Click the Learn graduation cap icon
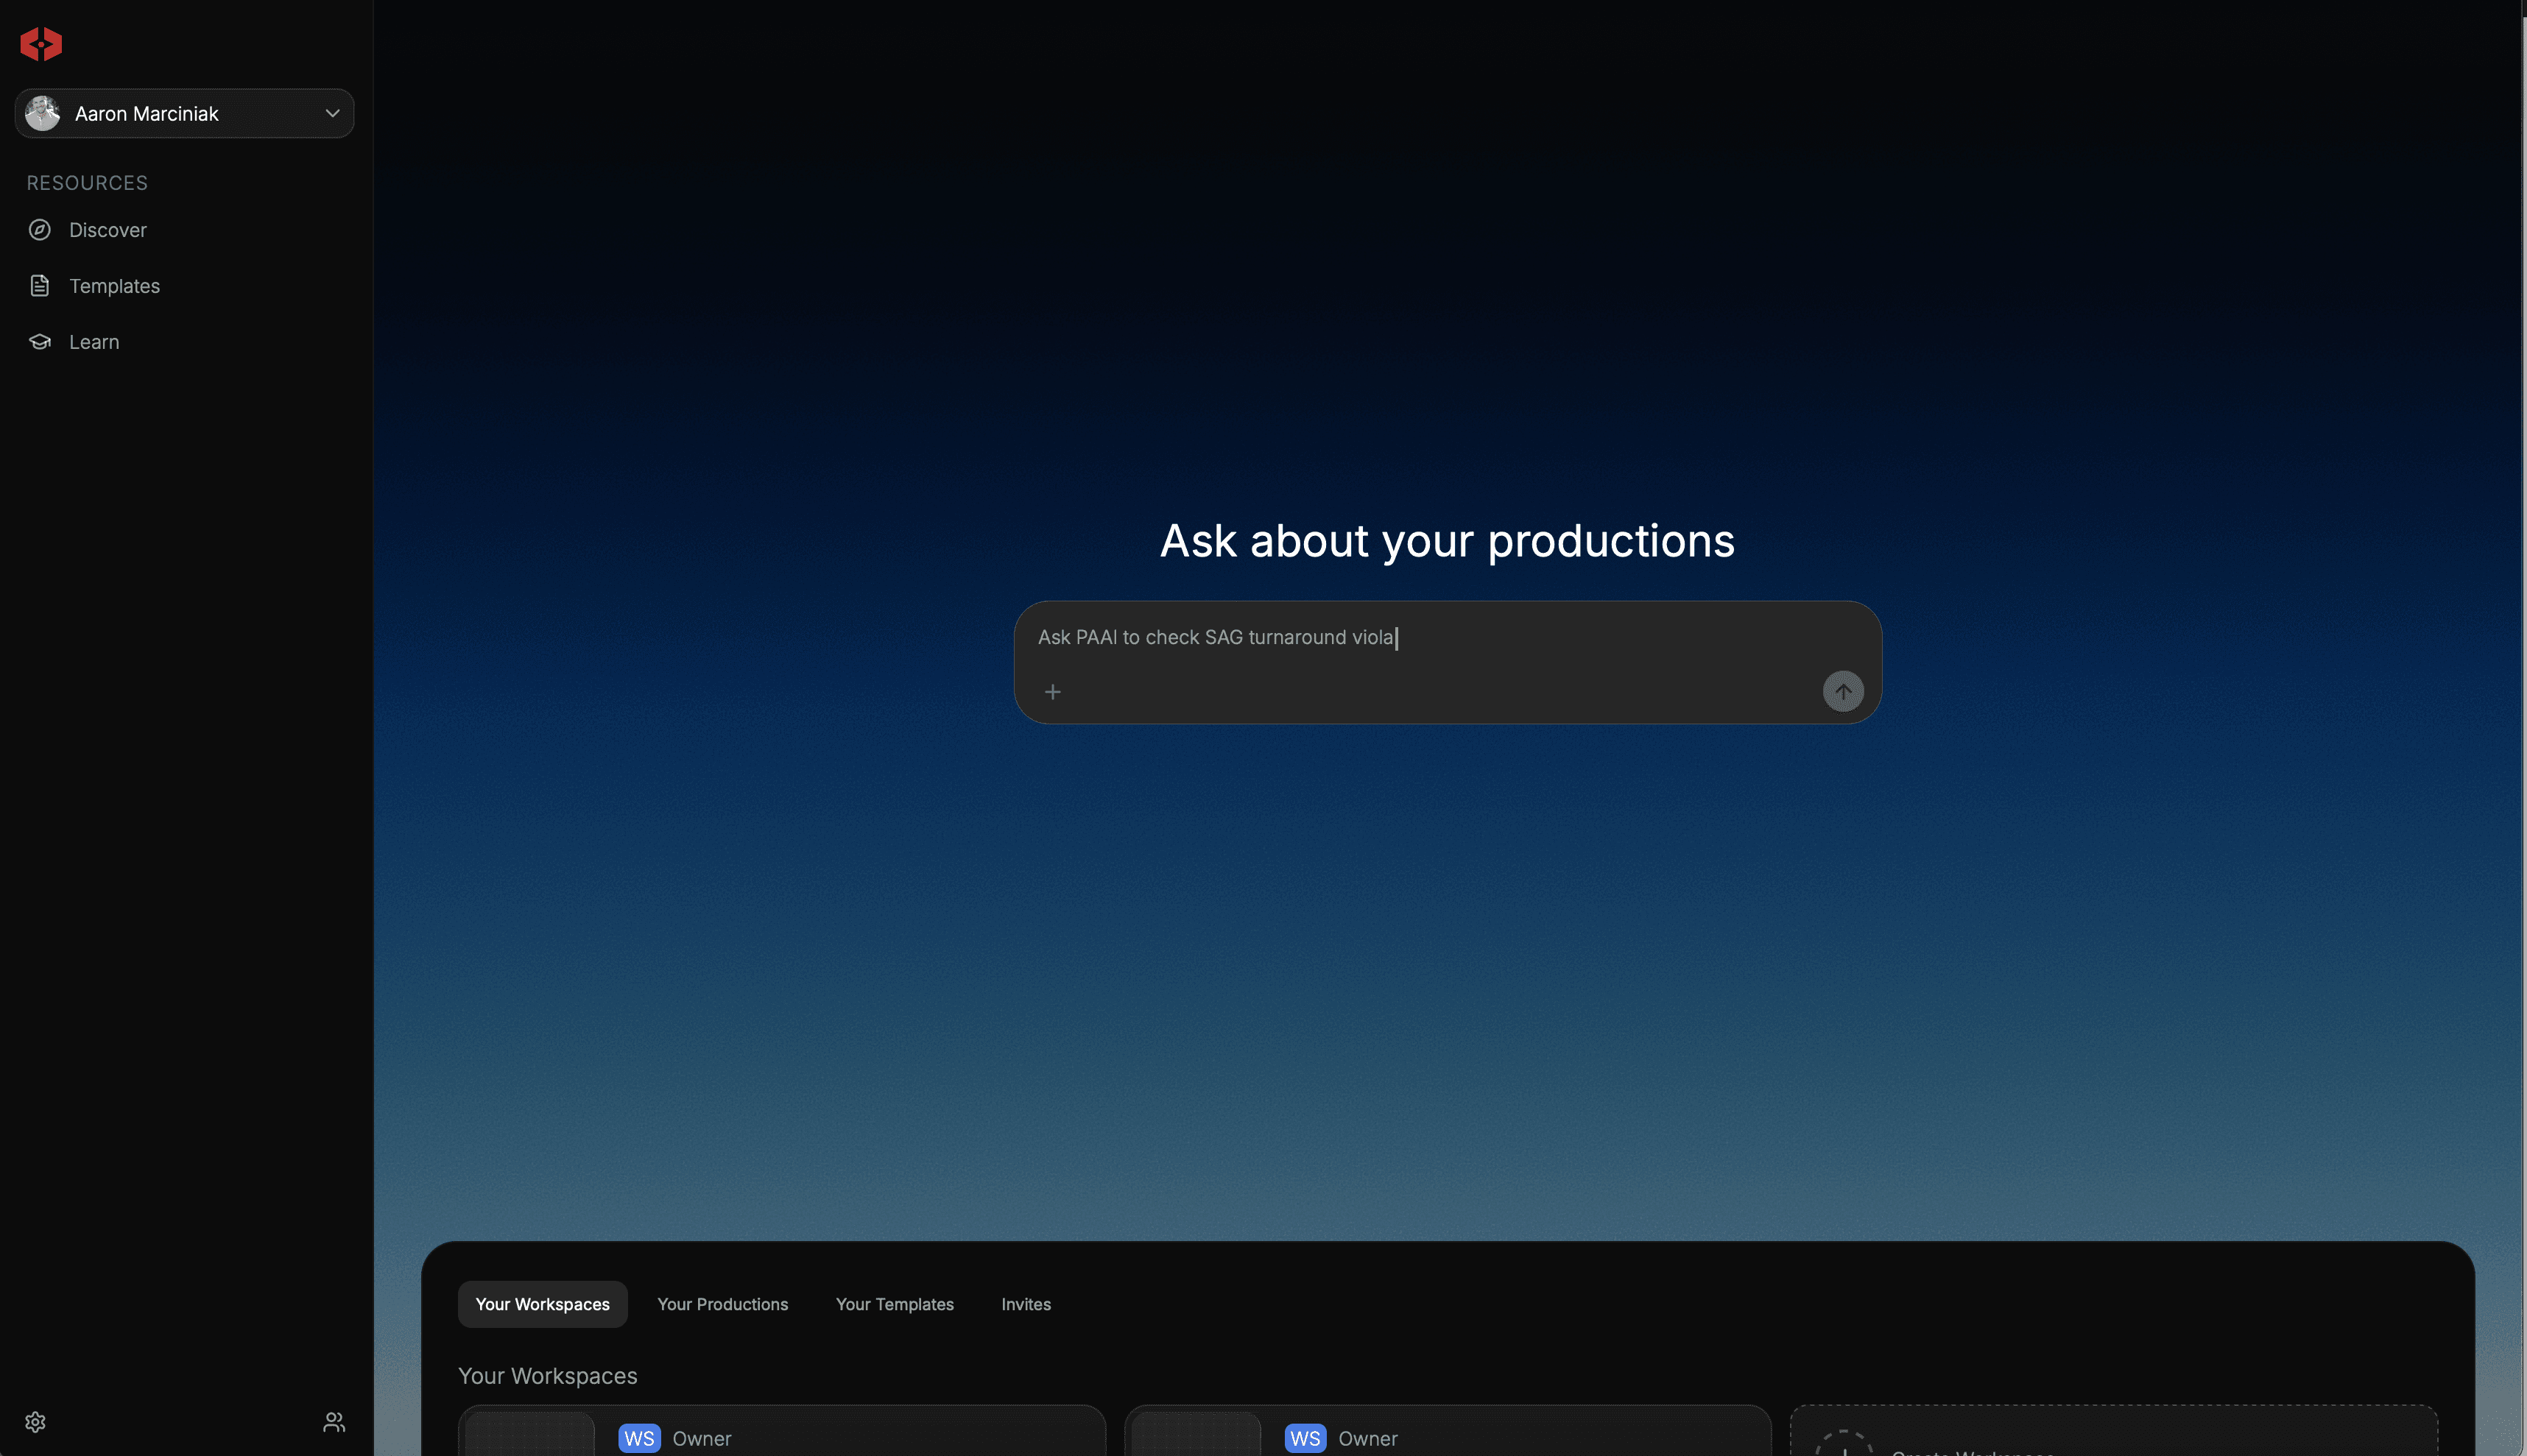Image resolution: width=2527 pixels, height=1456 pixels. [40, 342]
